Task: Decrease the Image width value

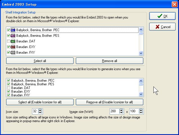Action: pyautogui.click(x=121, y=112)
